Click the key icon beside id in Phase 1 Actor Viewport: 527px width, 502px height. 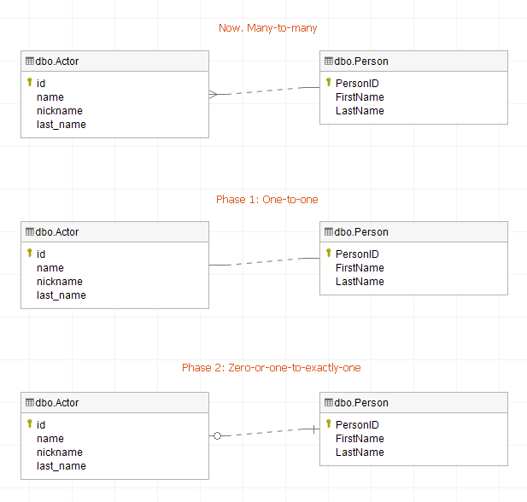(x=30, y=254)
